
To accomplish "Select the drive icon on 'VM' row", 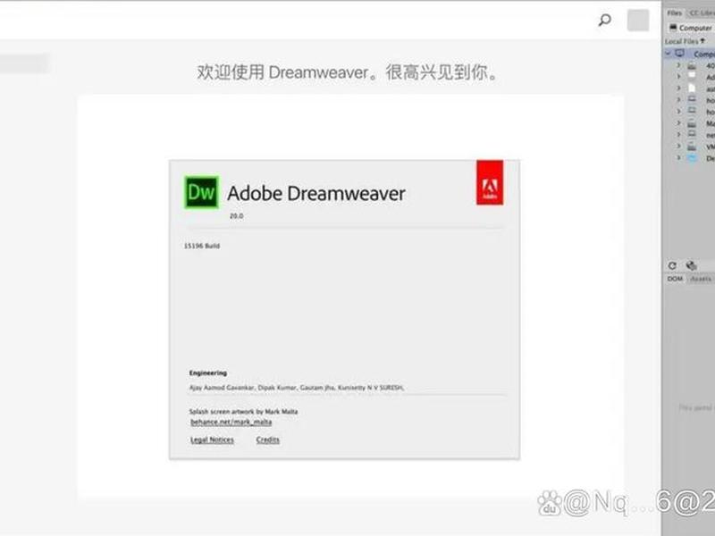I will pyautogui.click(x=692, y=147).
